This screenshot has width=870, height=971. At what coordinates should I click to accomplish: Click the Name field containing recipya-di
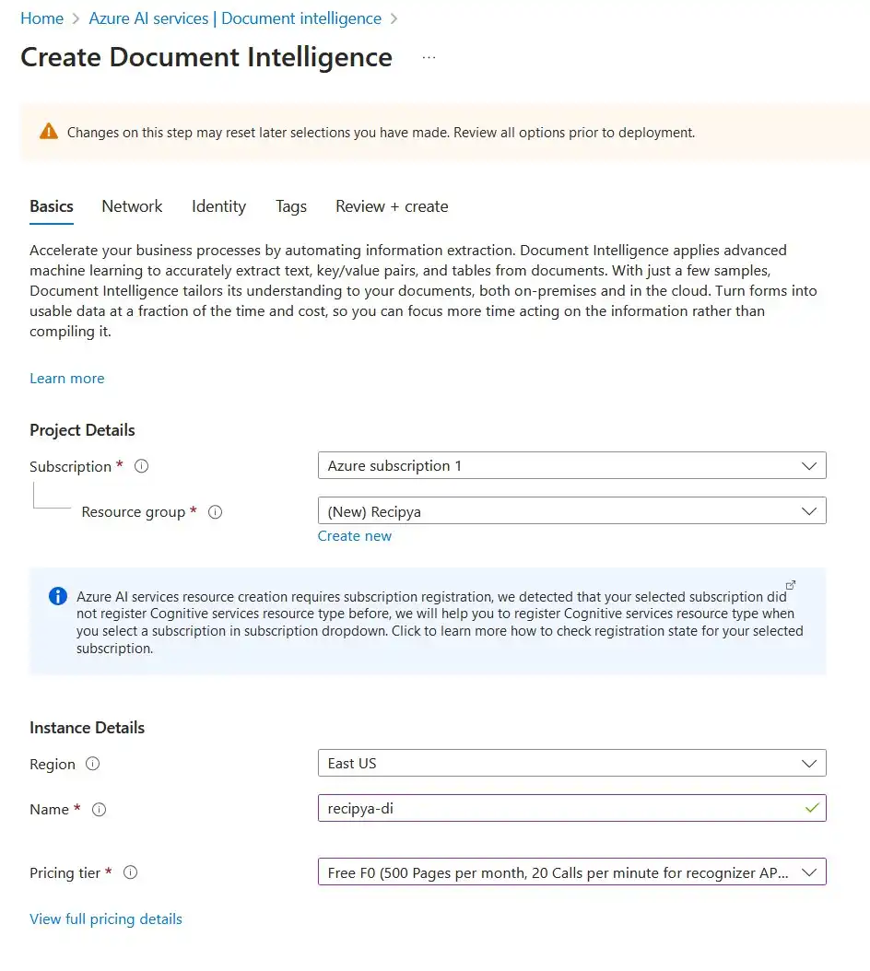pyautogui.click(x=562, y=809)
